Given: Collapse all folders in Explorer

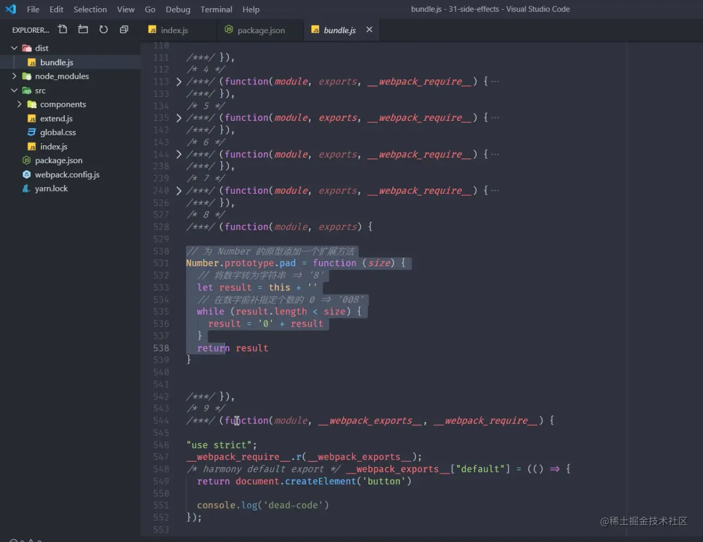Looking at the screenshot, I should pyautogui.click(x=124, y=29).
